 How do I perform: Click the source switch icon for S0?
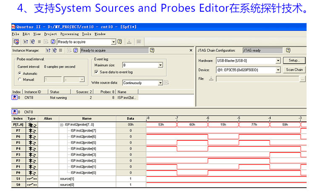coord(32,185)
